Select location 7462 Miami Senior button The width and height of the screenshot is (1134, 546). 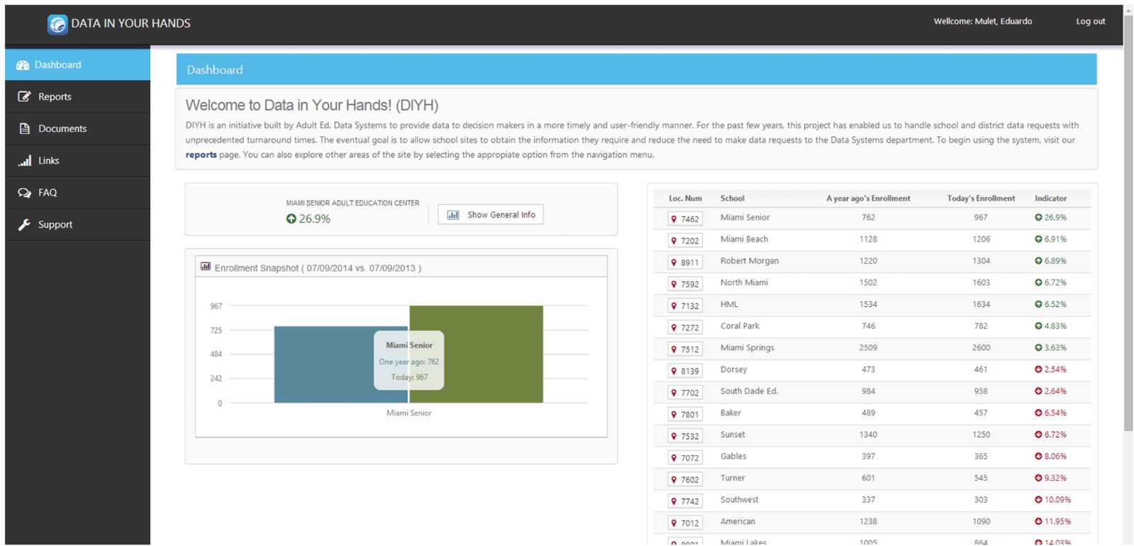[x=685, y=219]
